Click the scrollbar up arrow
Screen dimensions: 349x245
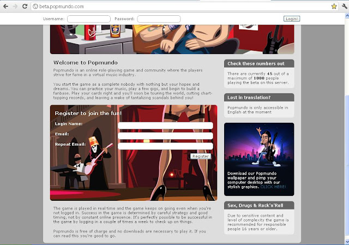[x=347, y=16]
